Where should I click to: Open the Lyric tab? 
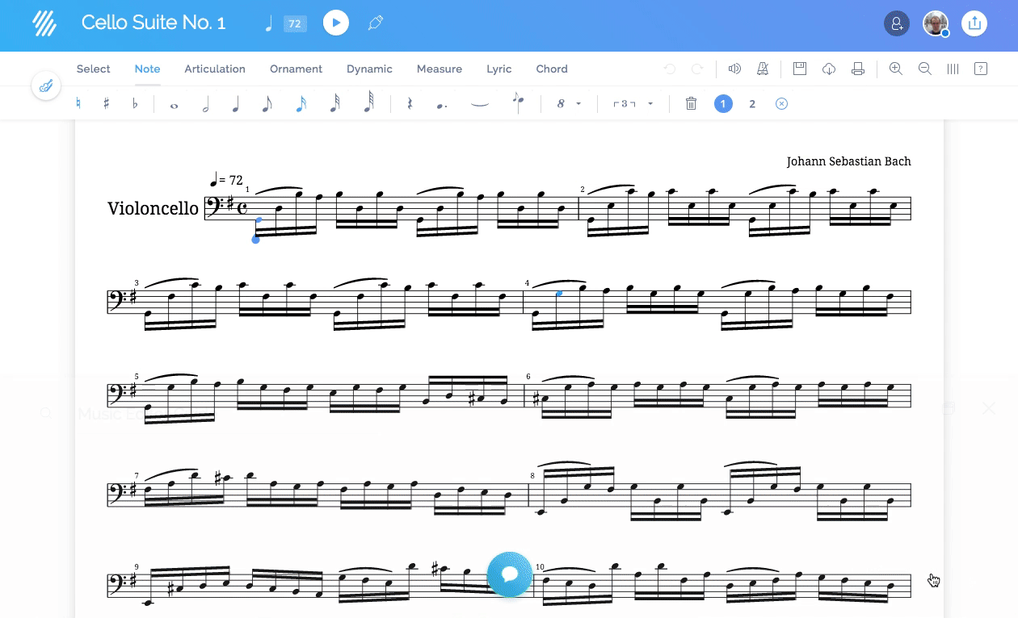coord(499,69)
